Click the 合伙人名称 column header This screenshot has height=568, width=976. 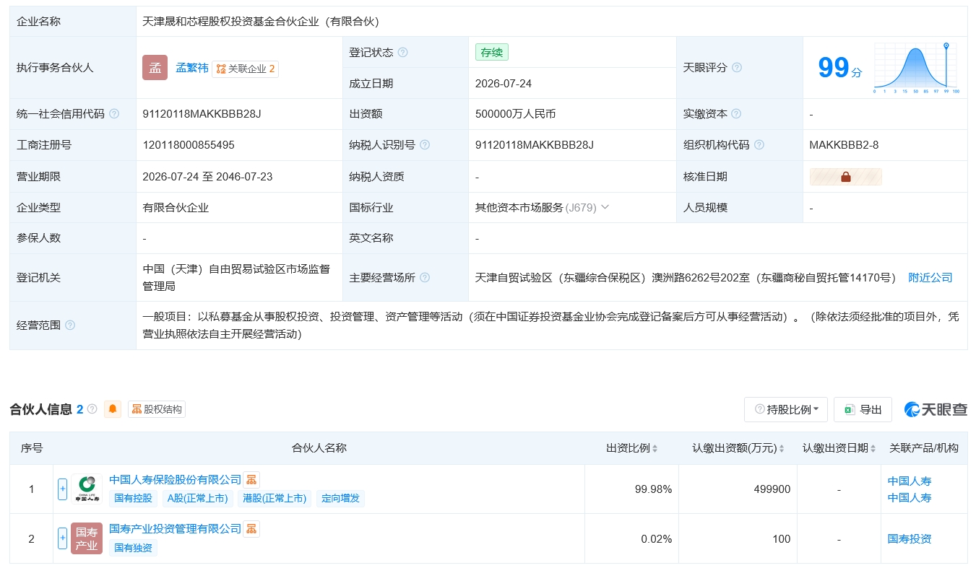(x=319, y=448)
